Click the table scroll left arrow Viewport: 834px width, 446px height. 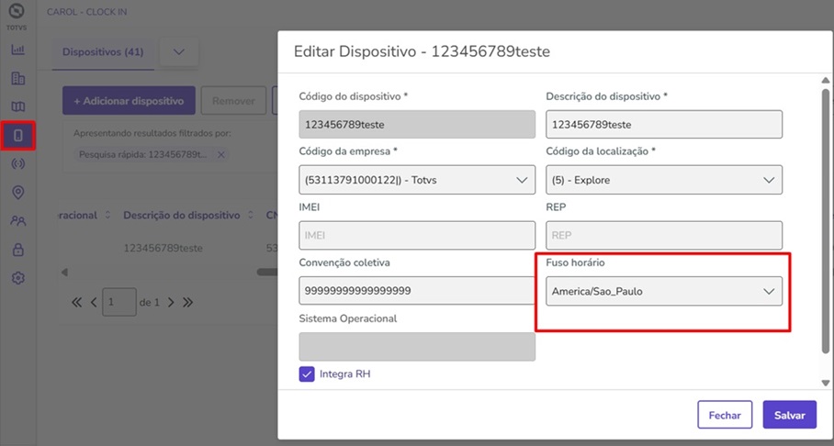(64, 273)
